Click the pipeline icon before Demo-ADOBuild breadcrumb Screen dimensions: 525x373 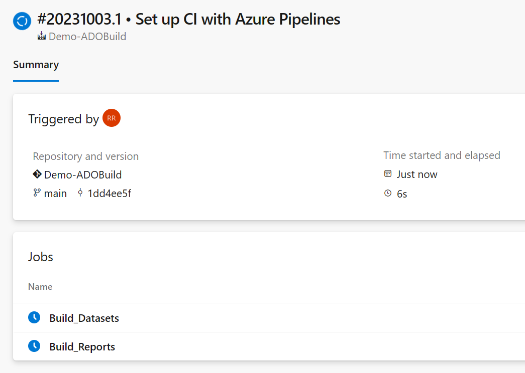(x=41, y=36)
